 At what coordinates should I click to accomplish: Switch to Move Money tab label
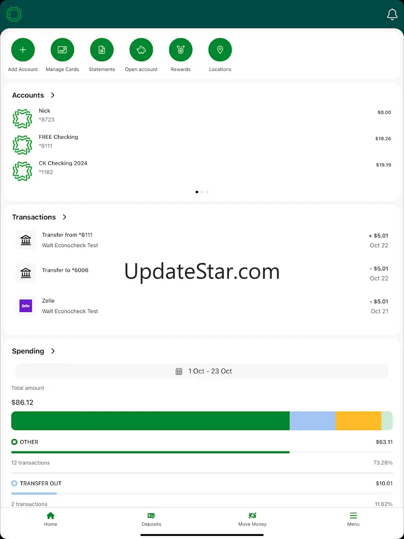(253, 524)
